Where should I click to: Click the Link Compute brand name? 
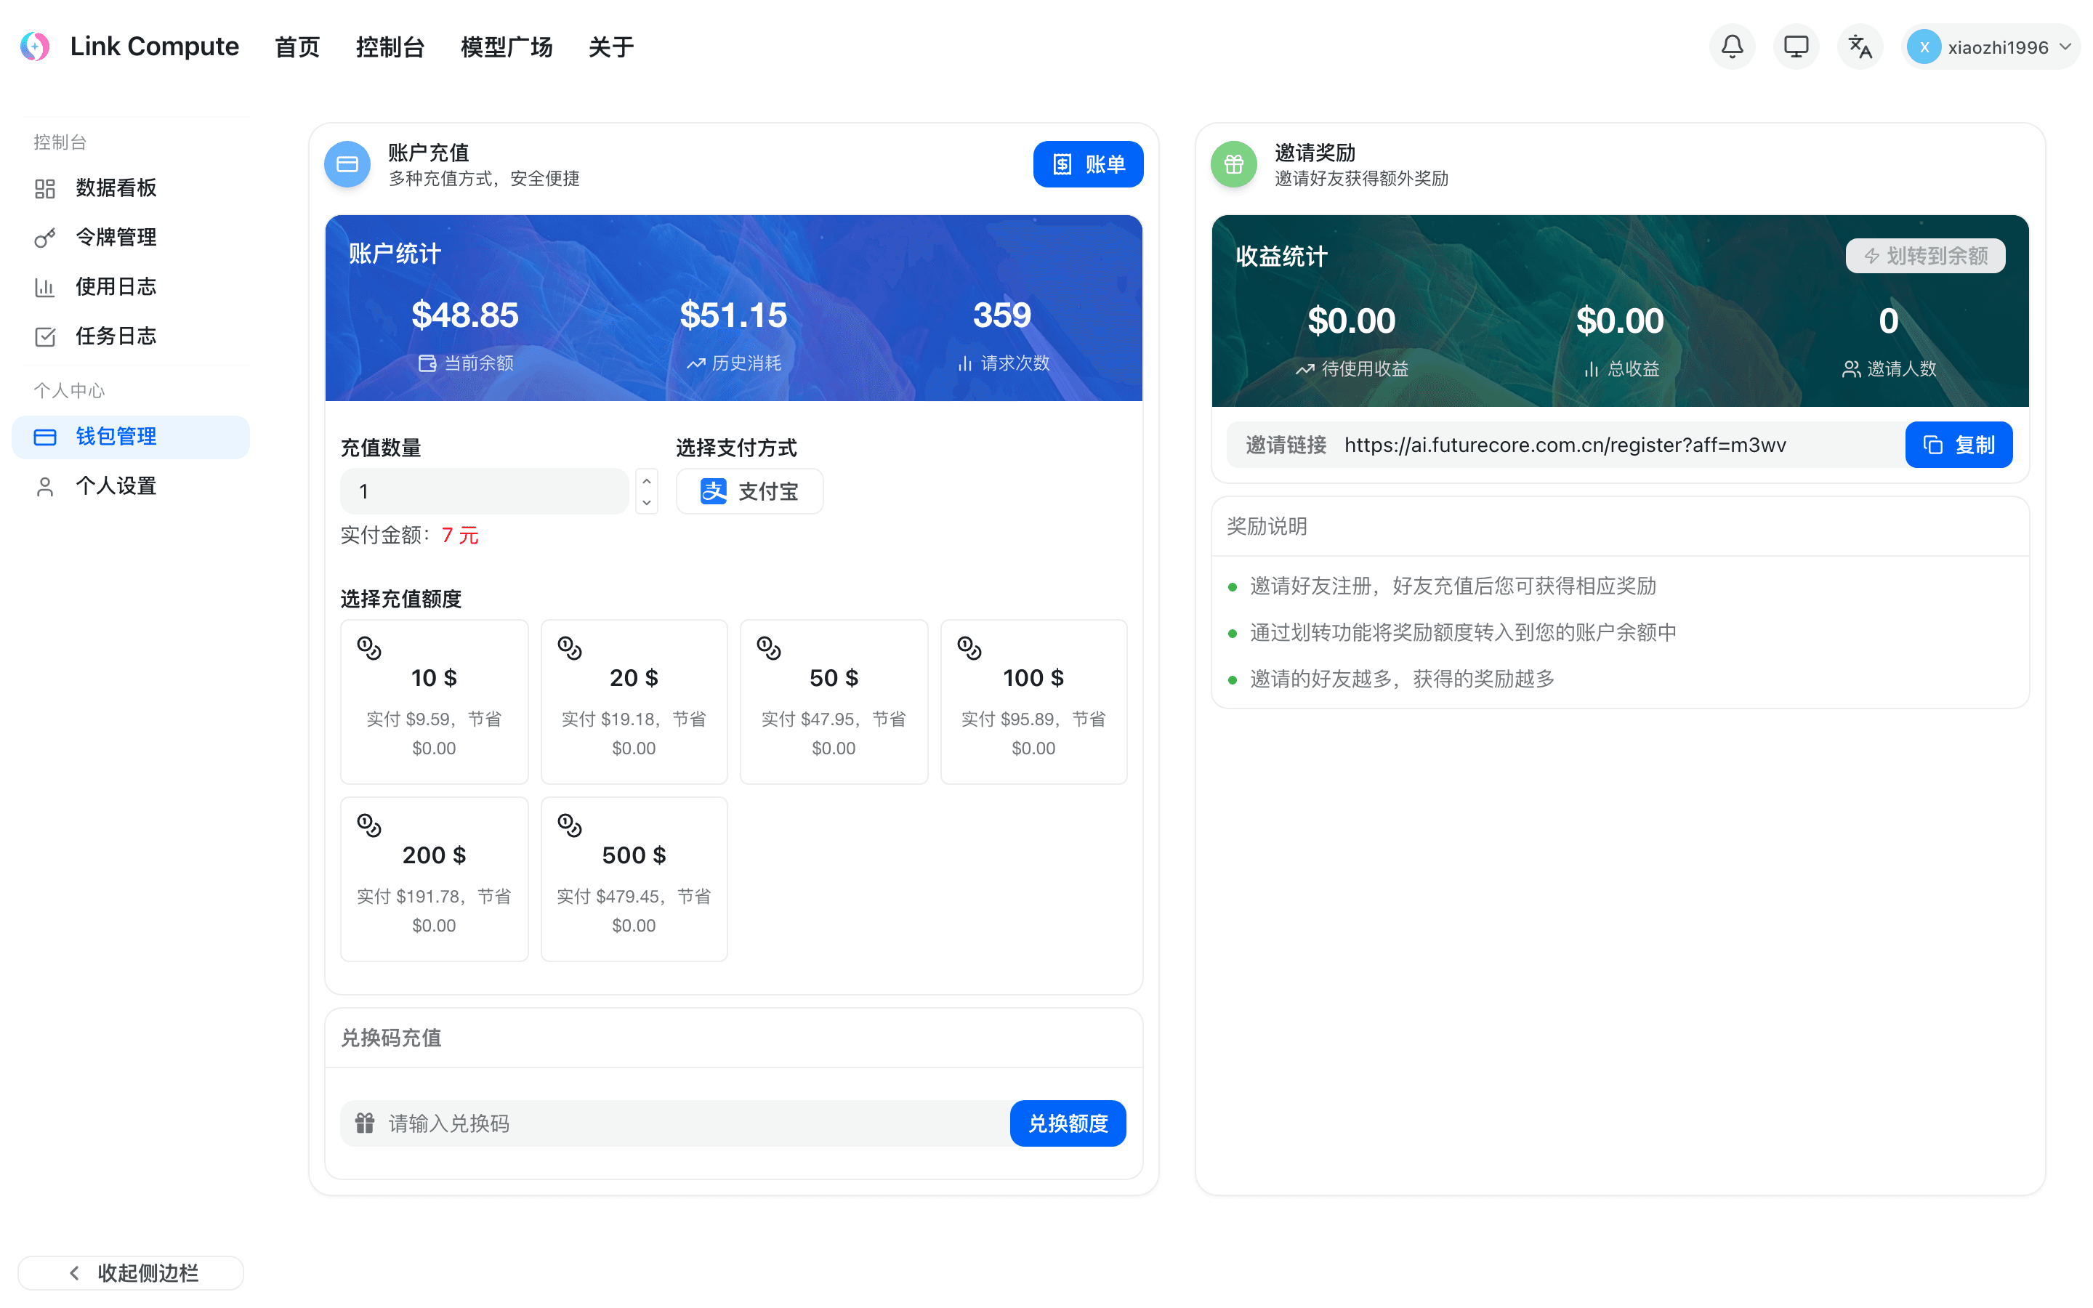click(155, 47)
